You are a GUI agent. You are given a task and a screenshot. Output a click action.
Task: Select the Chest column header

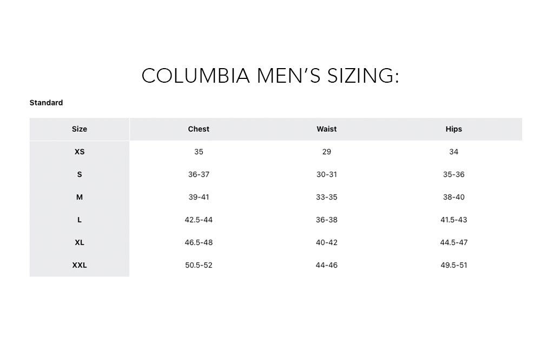(x=199, y=129)
